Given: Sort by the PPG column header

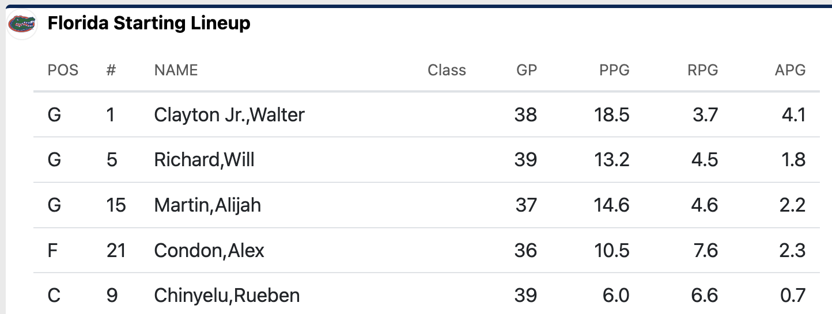Looking at the screenshot, I should coord(614,70).
